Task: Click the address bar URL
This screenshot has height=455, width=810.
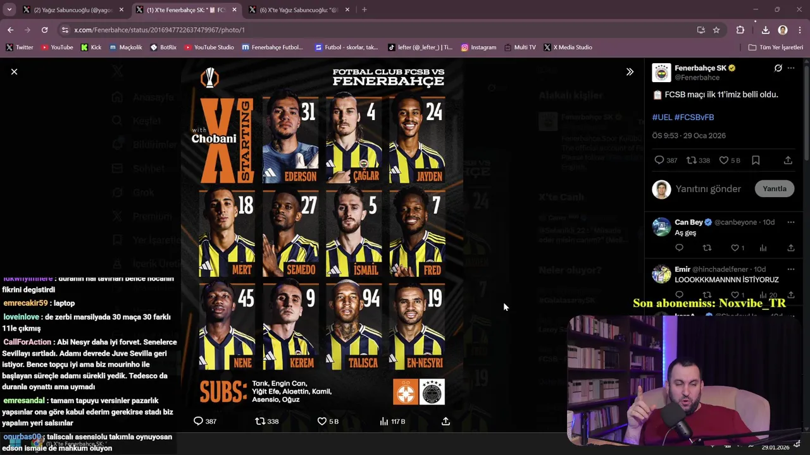Action: pos(159,30)
